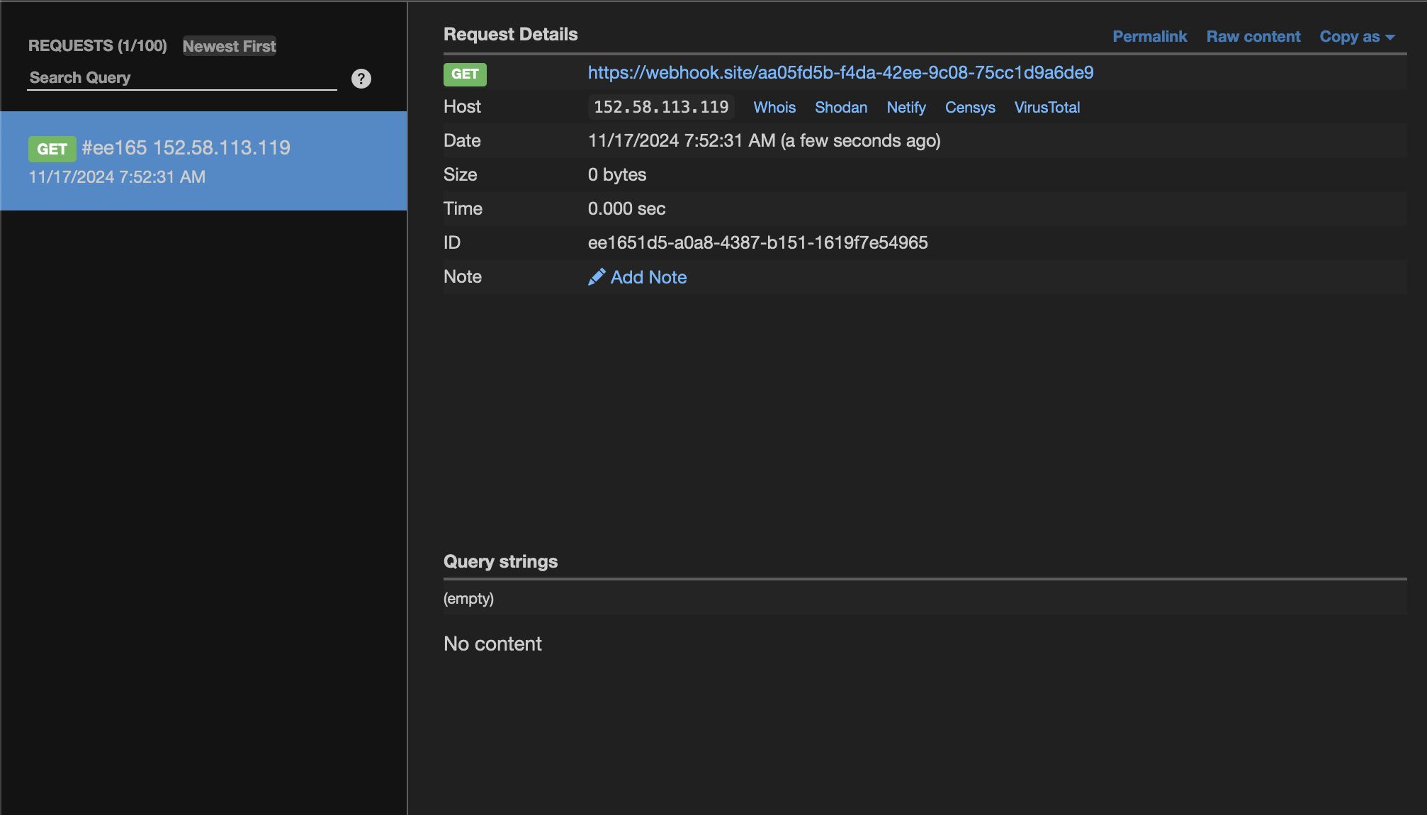Click the request timestamp in the sidebar list
The image size is (1427, 815).
tap(117, 177)
